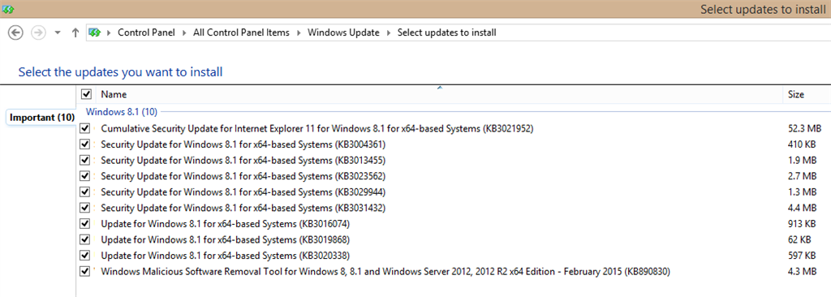
Task: Uncheck Security Update KB3031432 checkbox
Action: tap(84, 208)
